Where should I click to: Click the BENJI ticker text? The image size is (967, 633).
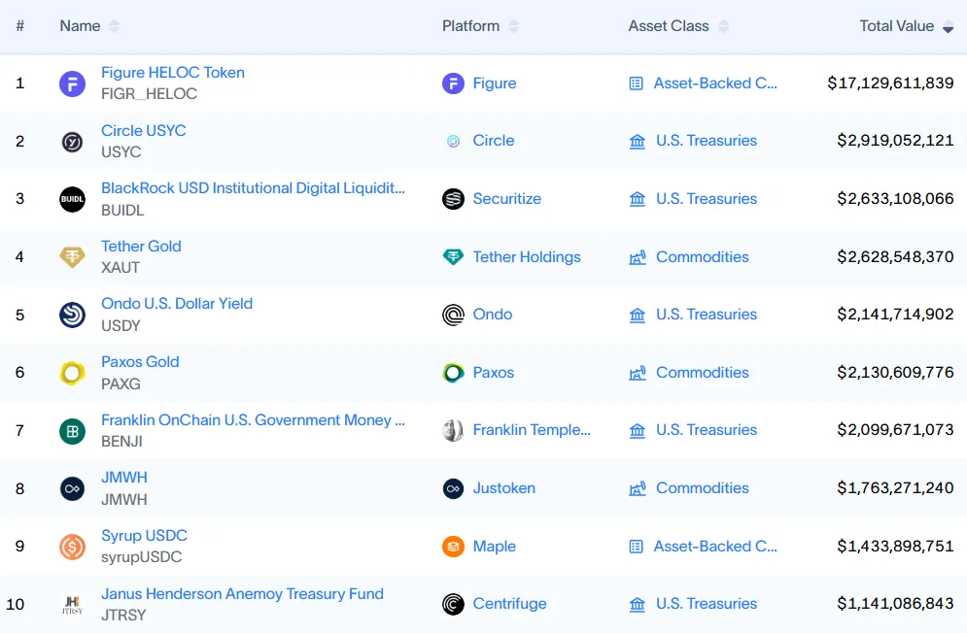(x=121, y=442)
